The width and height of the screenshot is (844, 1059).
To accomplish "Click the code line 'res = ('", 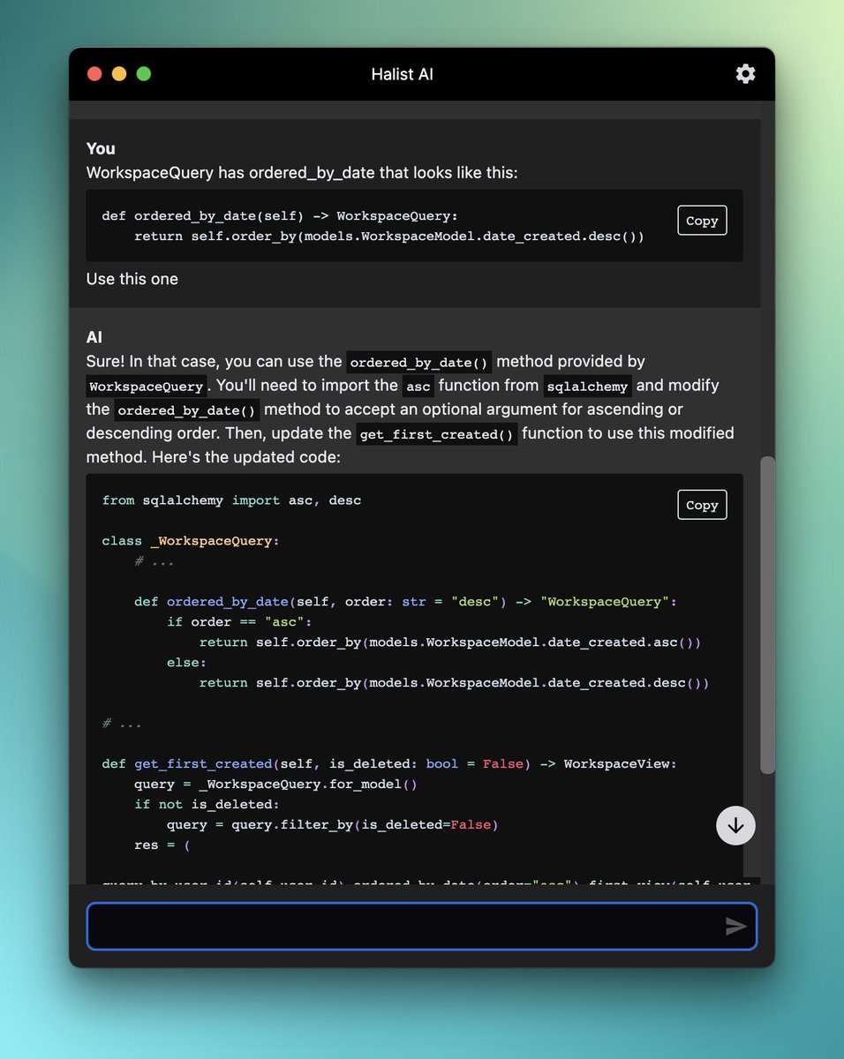I will [162, 845].
